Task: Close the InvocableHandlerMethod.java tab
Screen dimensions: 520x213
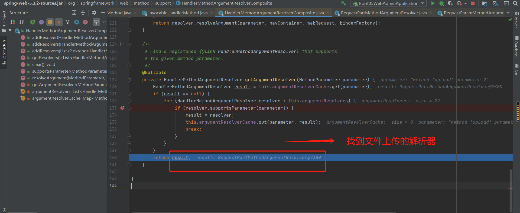Action: click(212, 13)
